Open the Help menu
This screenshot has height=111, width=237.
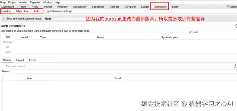point(57,2)
